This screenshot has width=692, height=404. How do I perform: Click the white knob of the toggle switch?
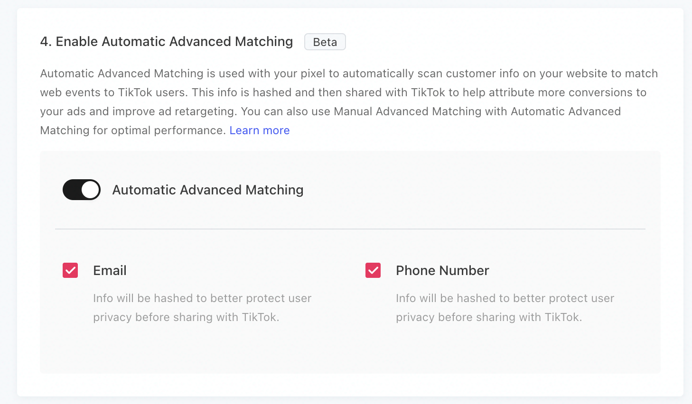coord(90,190)
